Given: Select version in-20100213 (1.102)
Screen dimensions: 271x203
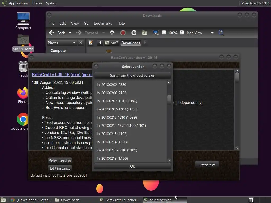Looking at the screenshot, I should 130,134.
